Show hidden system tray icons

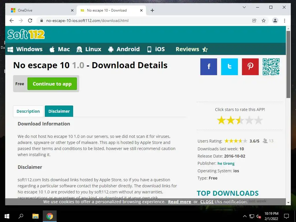245,216
